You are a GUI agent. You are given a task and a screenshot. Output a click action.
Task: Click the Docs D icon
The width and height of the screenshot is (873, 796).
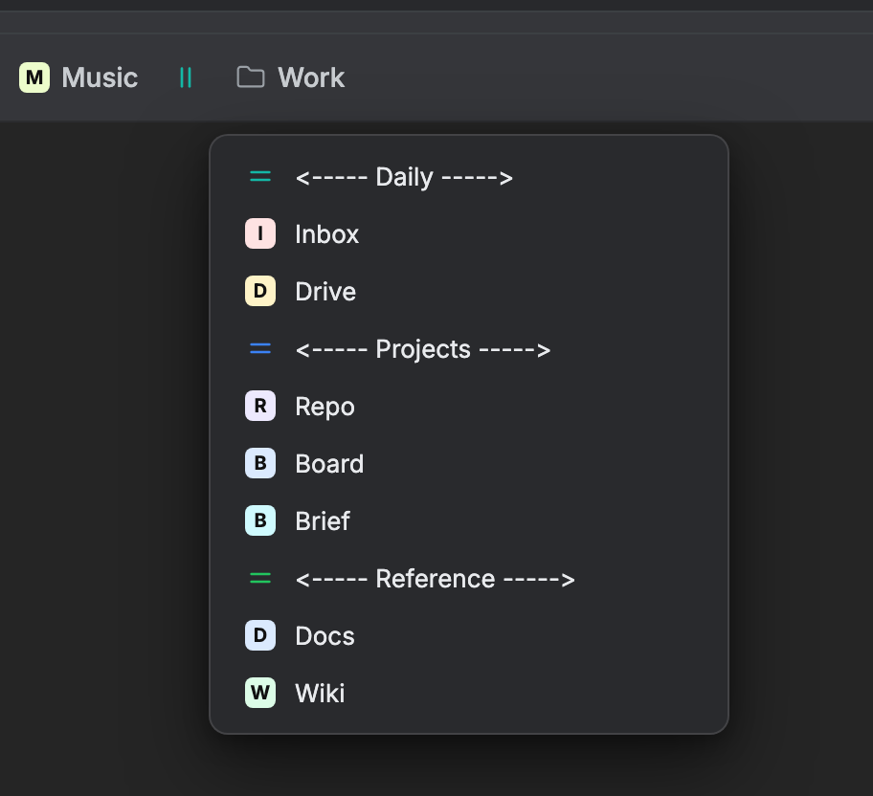pyautogui.click(x=260, y=635)
